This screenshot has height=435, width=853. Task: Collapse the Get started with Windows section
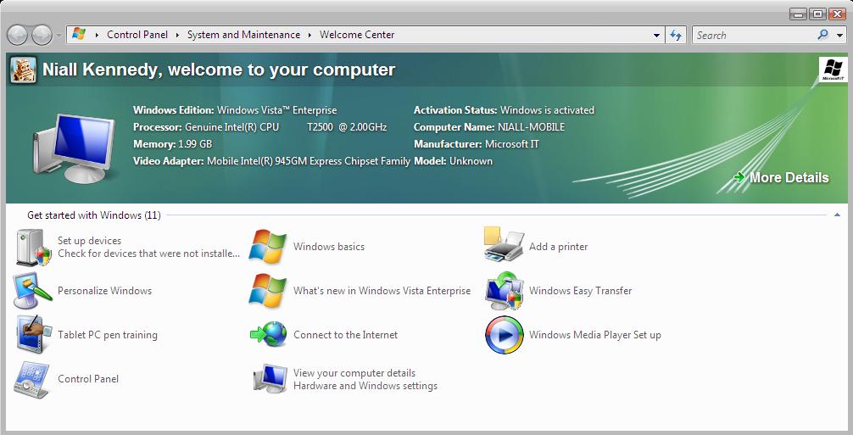point(837,215)
